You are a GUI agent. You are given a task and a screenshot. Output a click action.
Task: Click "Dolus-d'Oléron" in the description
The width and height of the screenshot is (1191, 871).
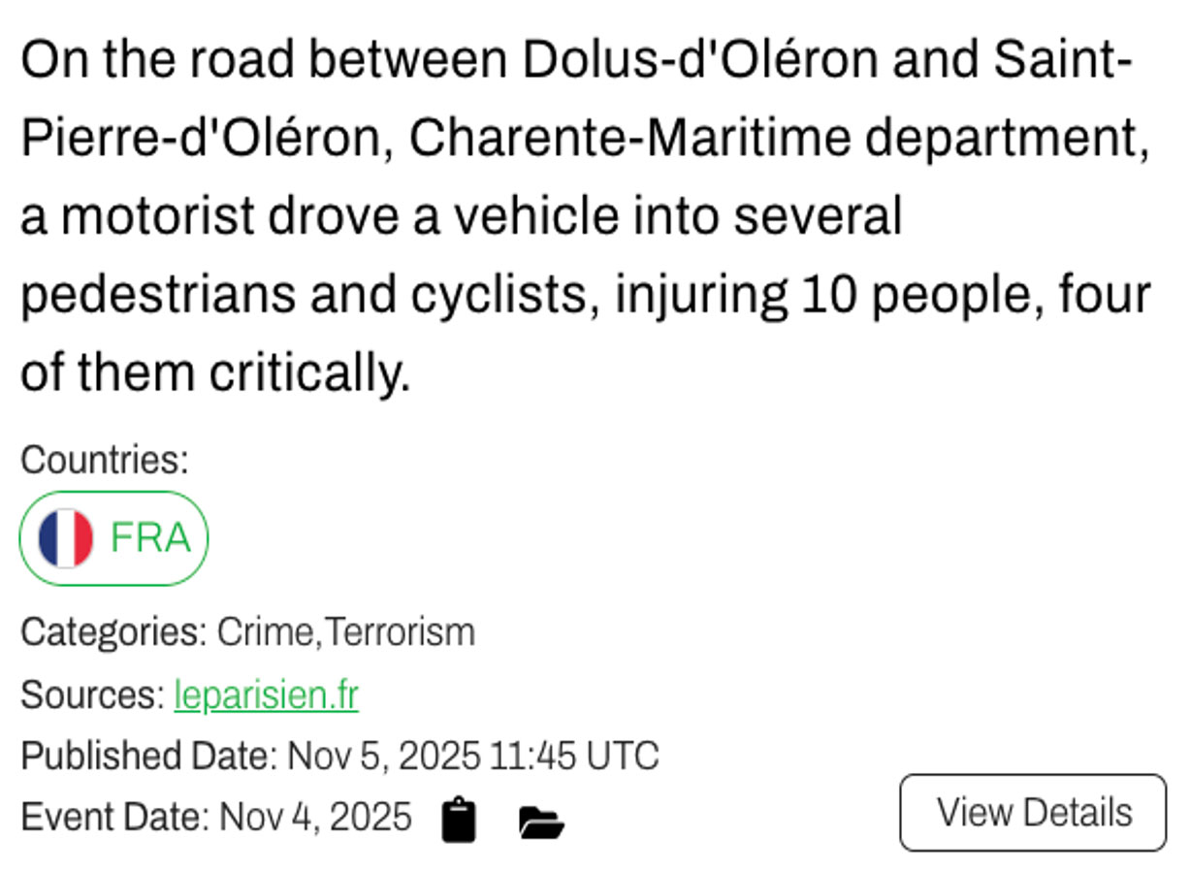[x=700, y=61]
